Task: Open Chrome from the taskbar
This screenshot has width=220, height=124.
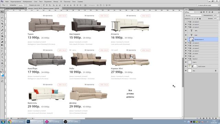Action: [16, 122]
